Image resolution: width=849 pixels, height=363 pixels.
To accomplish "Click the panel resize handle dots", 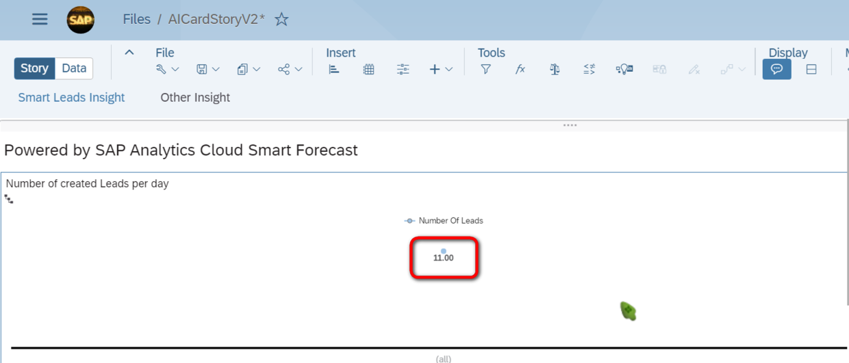I will click(570, 126).
